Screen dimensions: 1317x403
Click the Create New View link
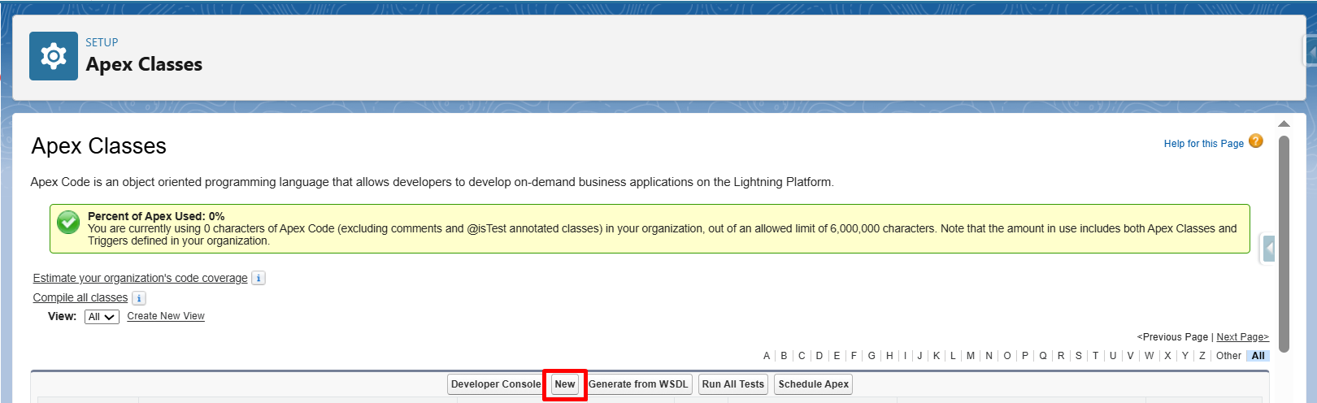point(166,316)
